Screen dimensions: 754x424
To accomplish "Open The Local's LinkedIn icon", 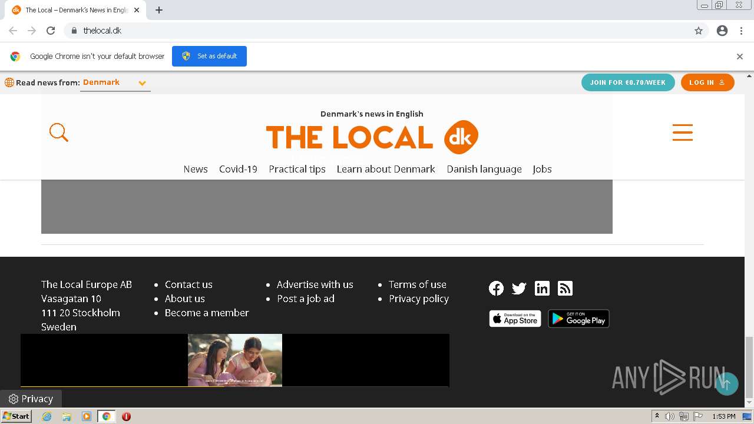I will 542,288.
